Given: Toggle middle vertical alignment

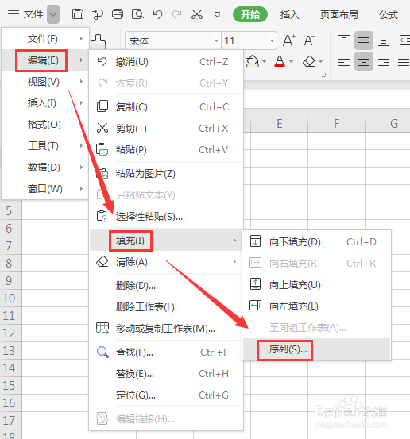Looking at the screenshot, I should tap(363, 40).
